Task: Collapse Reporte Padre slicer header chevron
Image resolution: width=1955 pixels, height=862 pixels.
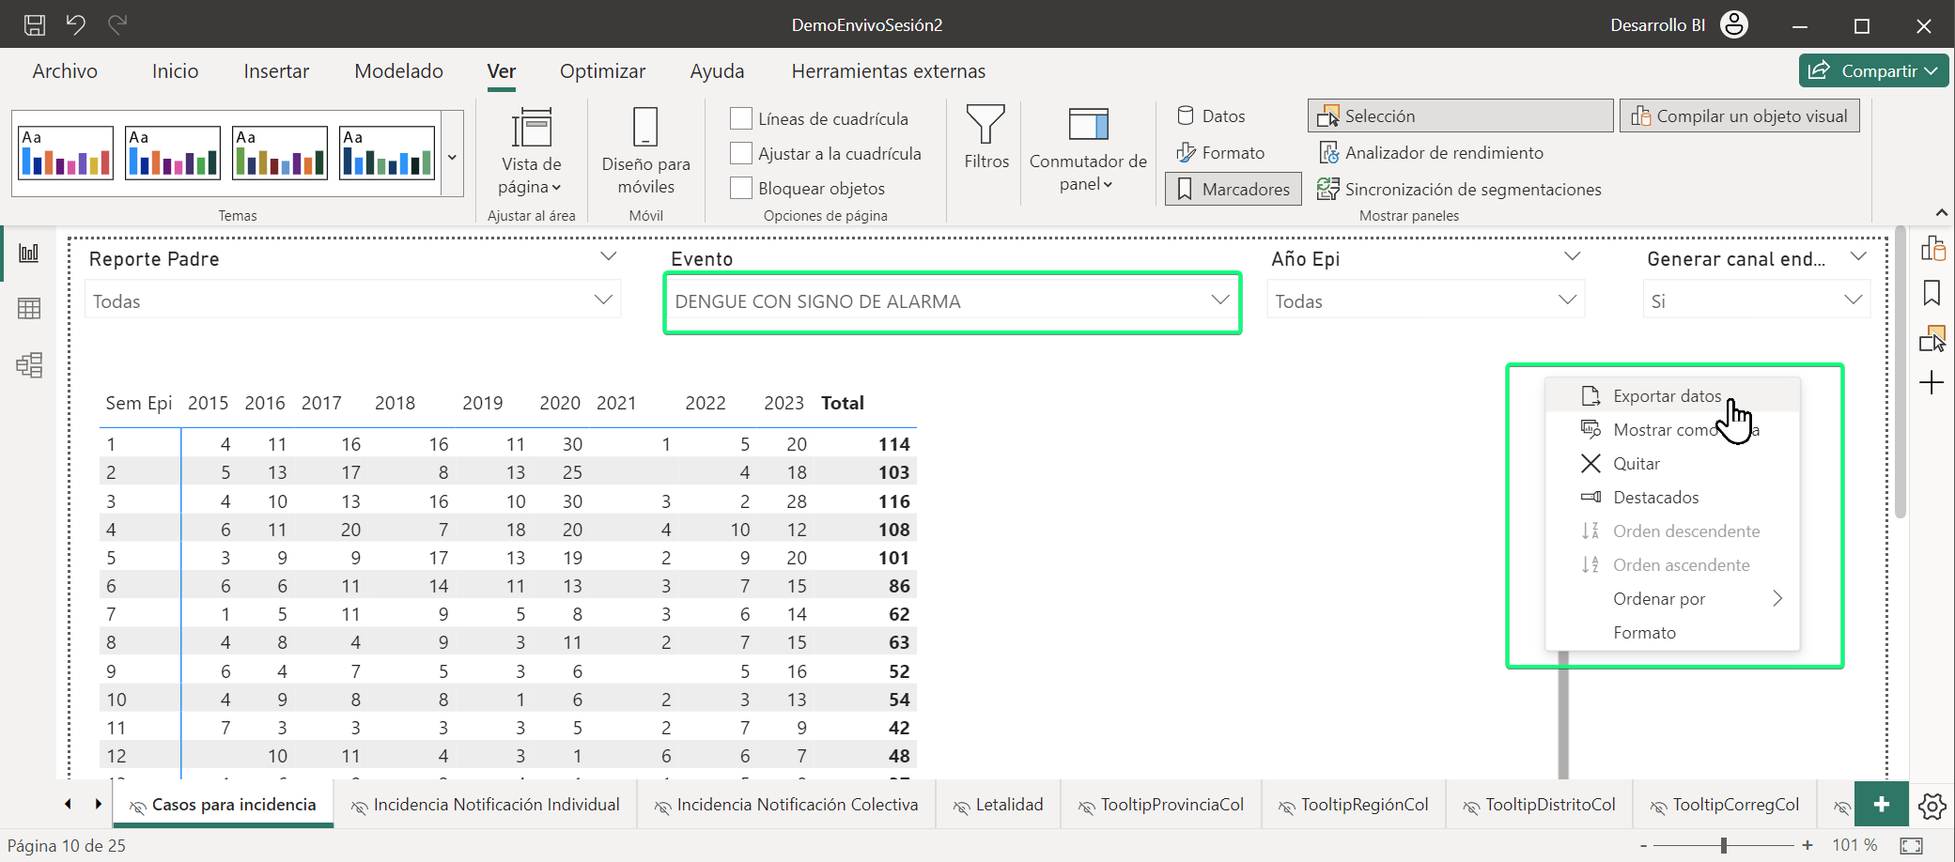Action: pos(608,256)
